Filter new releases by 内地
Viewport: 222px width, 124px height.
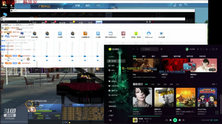tap(153, 84)
